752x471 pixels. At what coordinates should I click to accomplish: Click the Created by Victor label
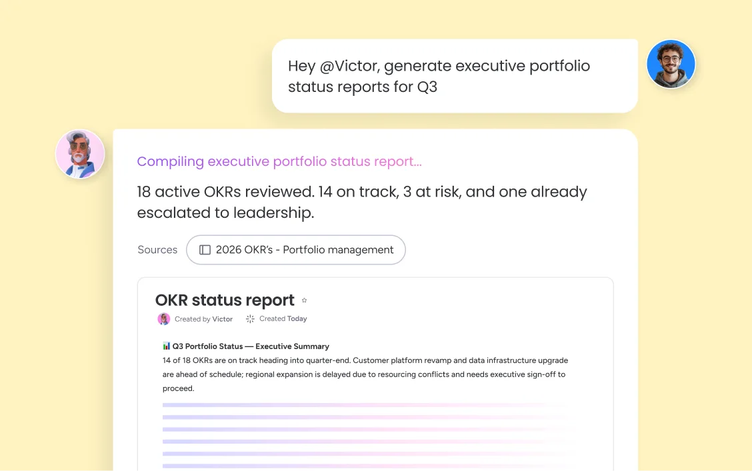(203, 319)
